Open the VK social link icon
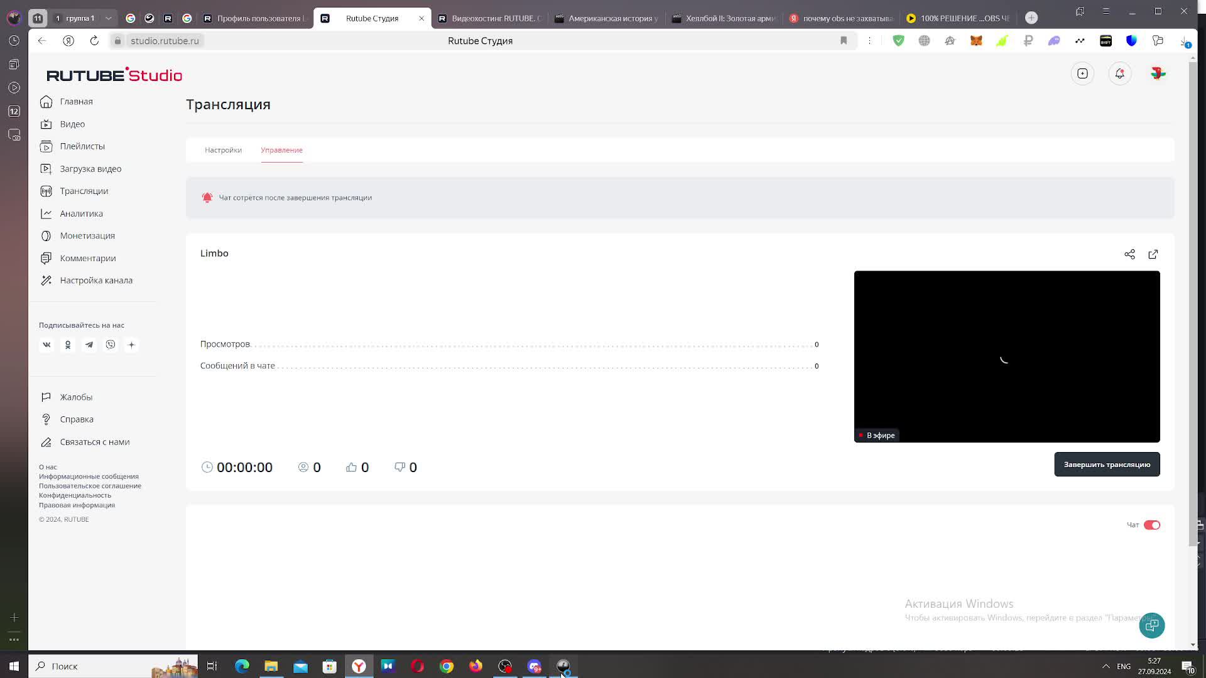The width and height of the screenshot is (1206, 678). pyautogui.click(x=46, y=345)
